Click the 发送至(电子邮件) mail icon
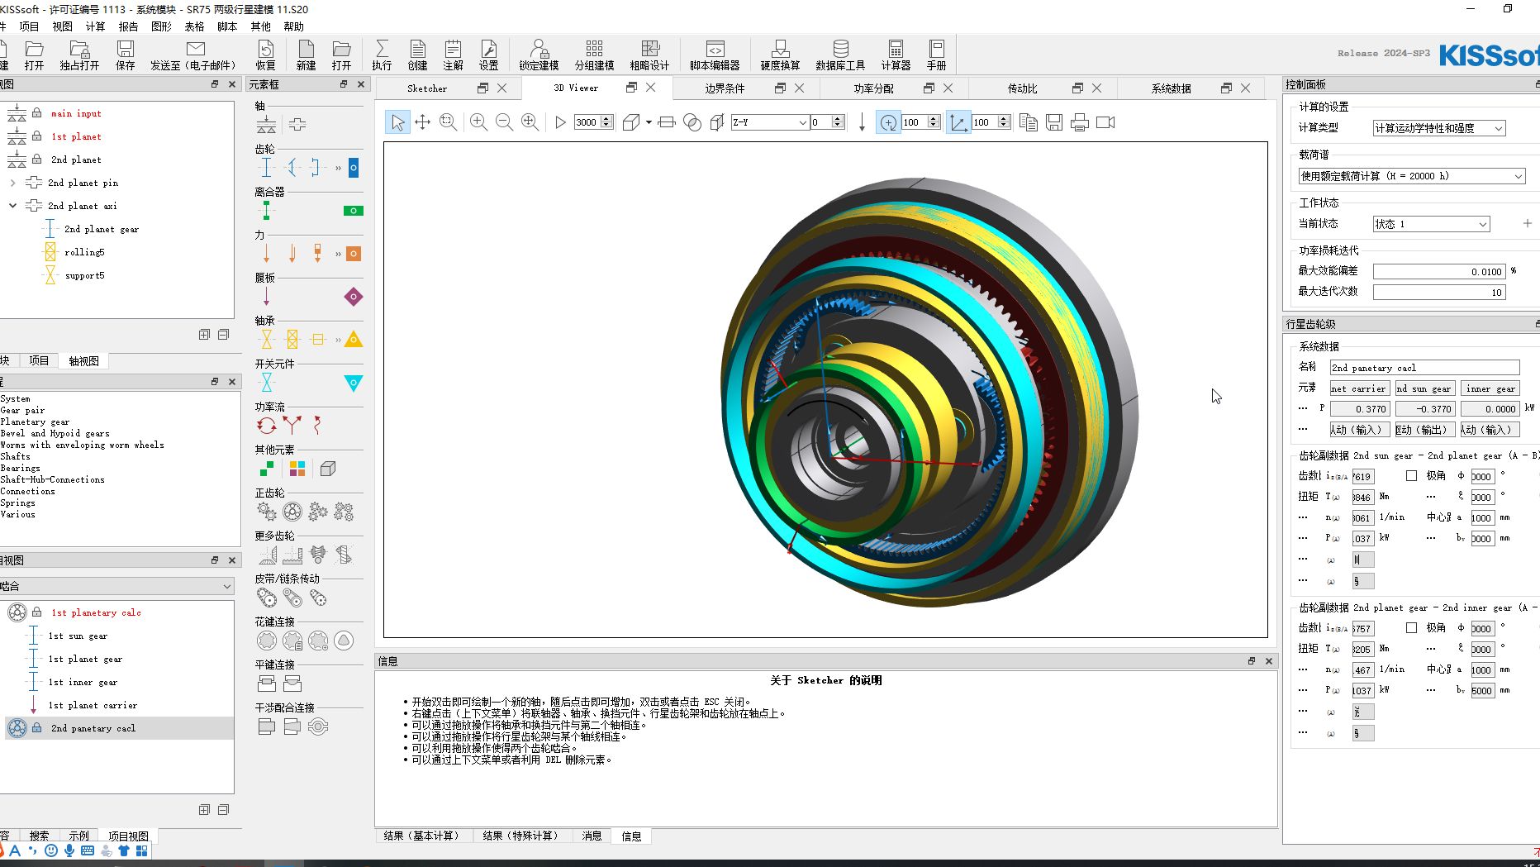Screen dimensions: 1540x867 pos(195,55)
